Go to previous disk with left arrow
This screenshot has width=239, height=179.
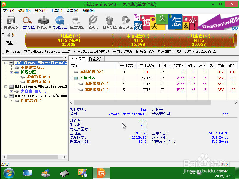click(9, 35)
